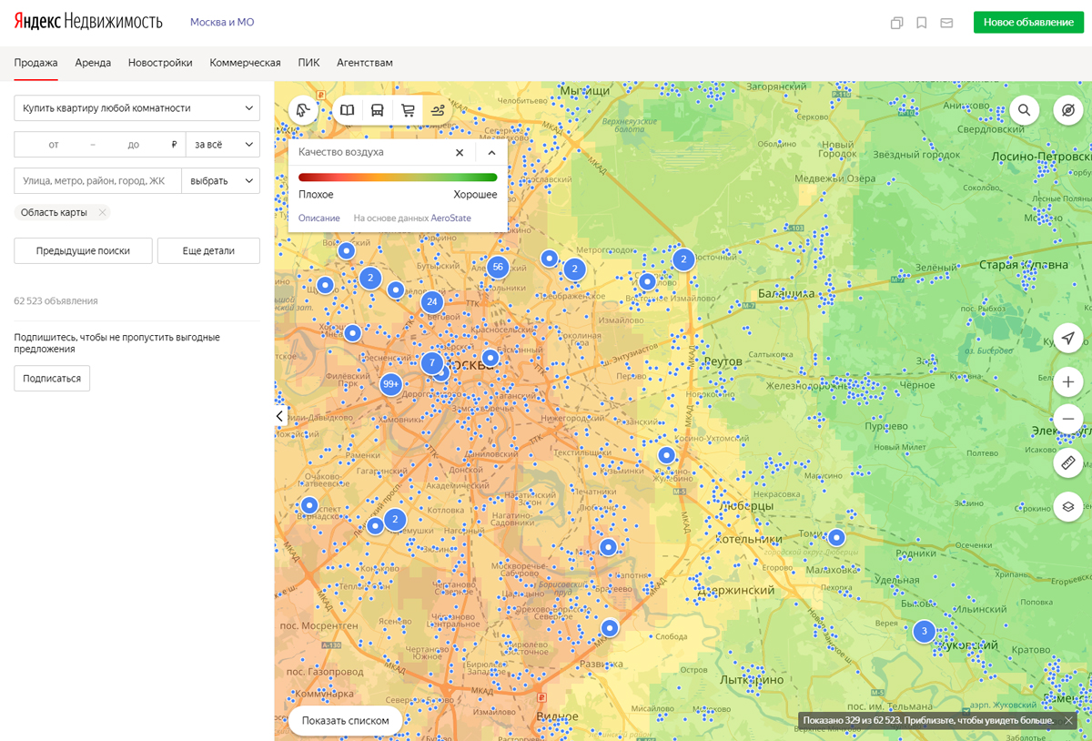
Task: Click the Подписаться button
Action: [x=52, y=379]
